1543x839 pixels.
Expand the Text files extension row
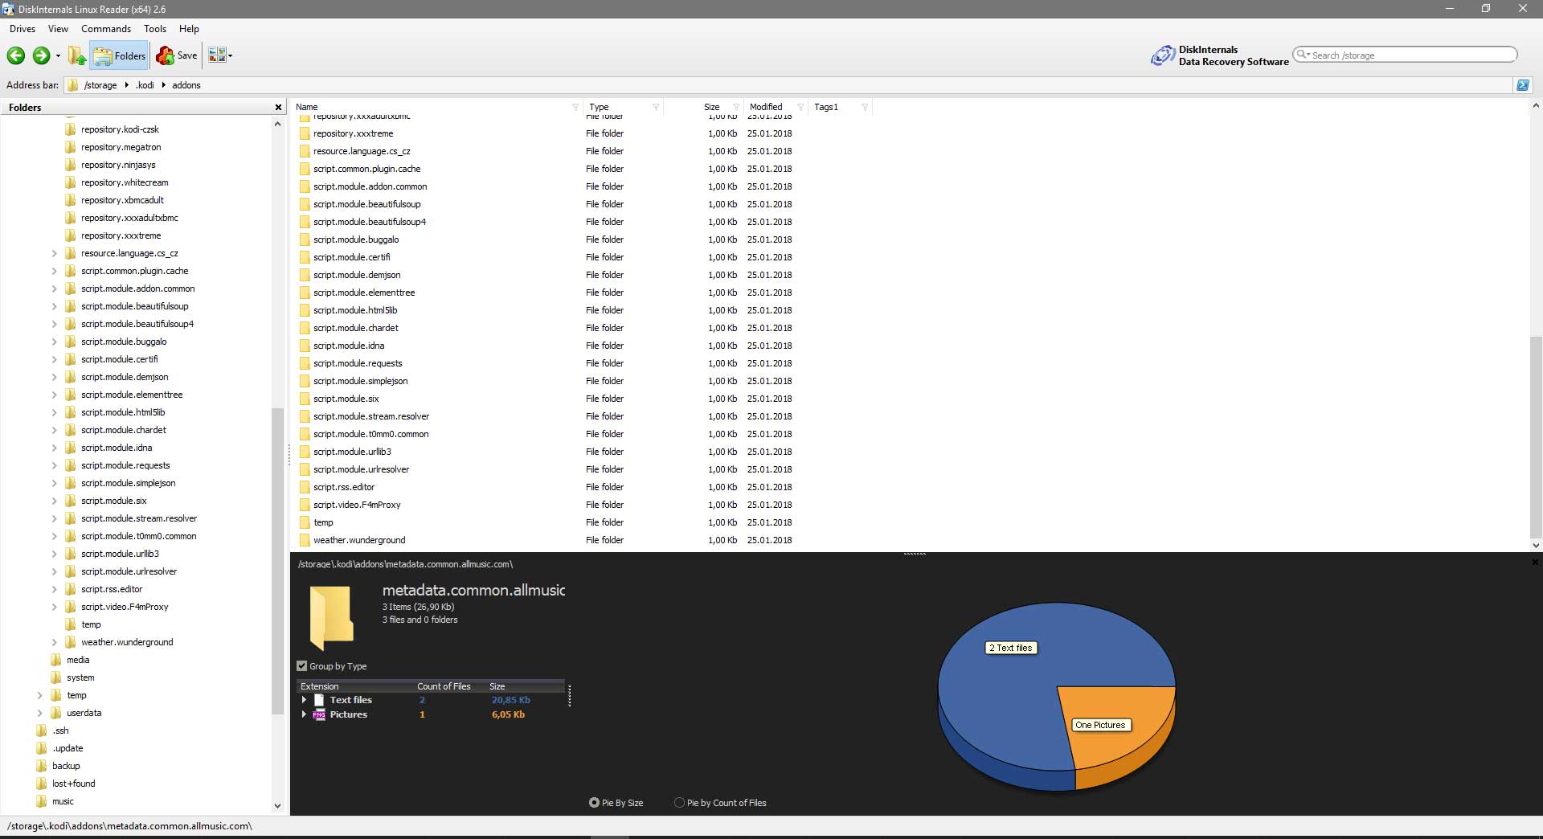(x=304, y=700)
